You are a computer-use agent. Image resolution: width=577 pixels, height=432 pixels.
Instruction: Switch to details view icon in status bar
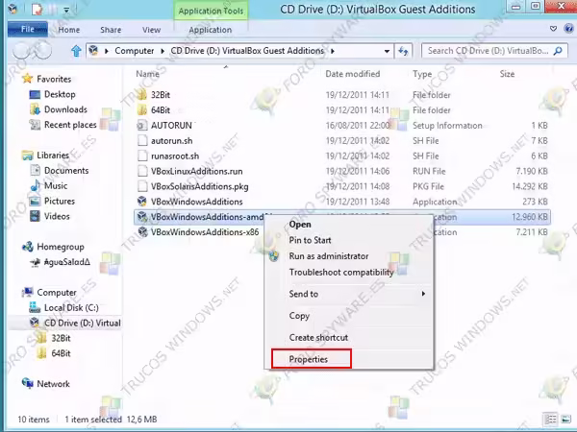550,420
